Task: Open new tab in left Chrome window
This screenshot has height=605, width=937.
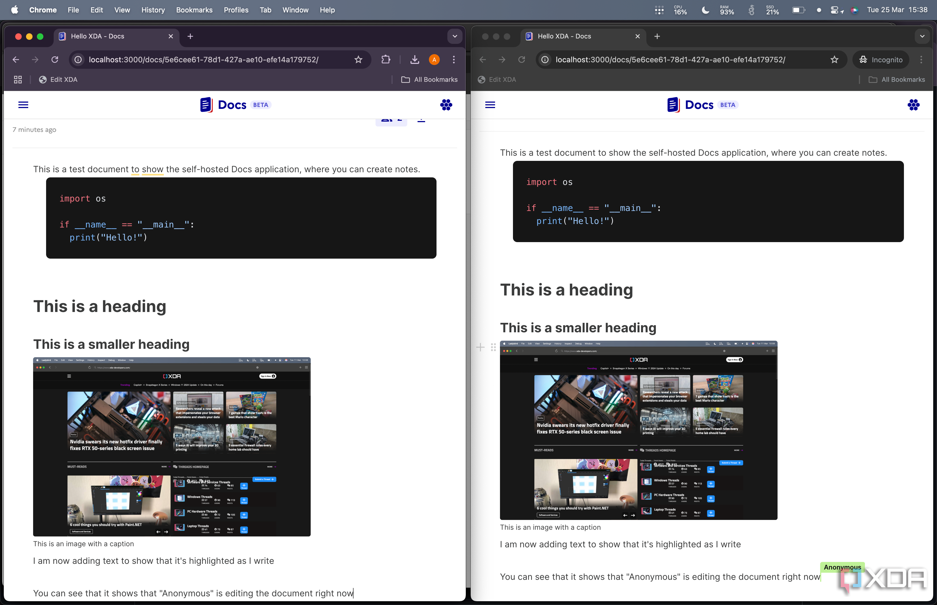Action: tap(190, 37)
